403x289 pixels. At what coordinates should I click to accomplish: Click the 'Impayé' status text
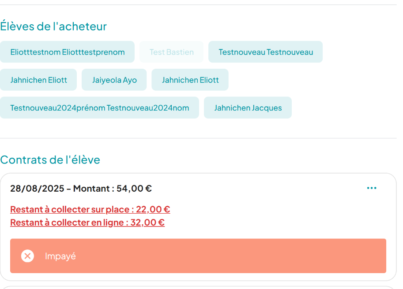tap(60, 256)
